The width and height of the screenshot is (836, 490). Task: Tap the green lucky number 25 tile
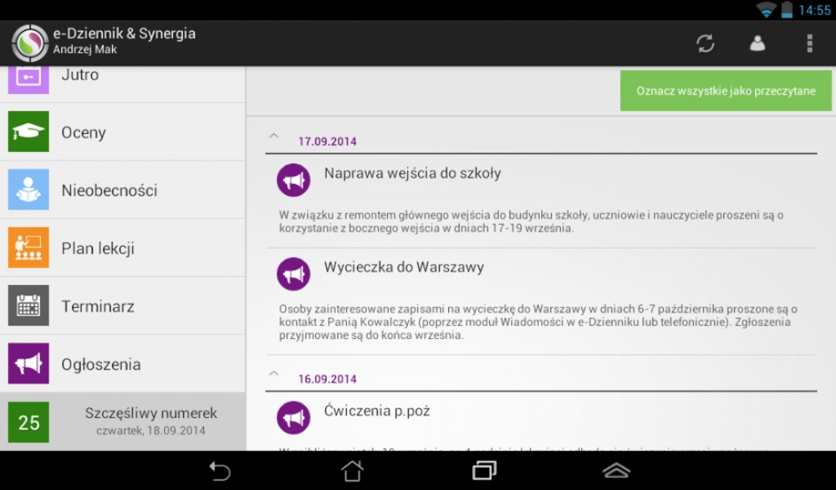pos(29,422)
